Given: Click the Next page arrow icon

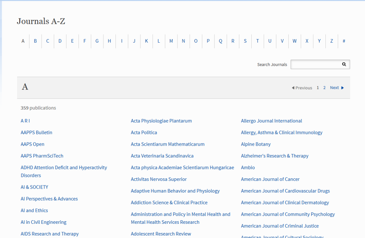Looking at the screenshot, I should 343,88.
